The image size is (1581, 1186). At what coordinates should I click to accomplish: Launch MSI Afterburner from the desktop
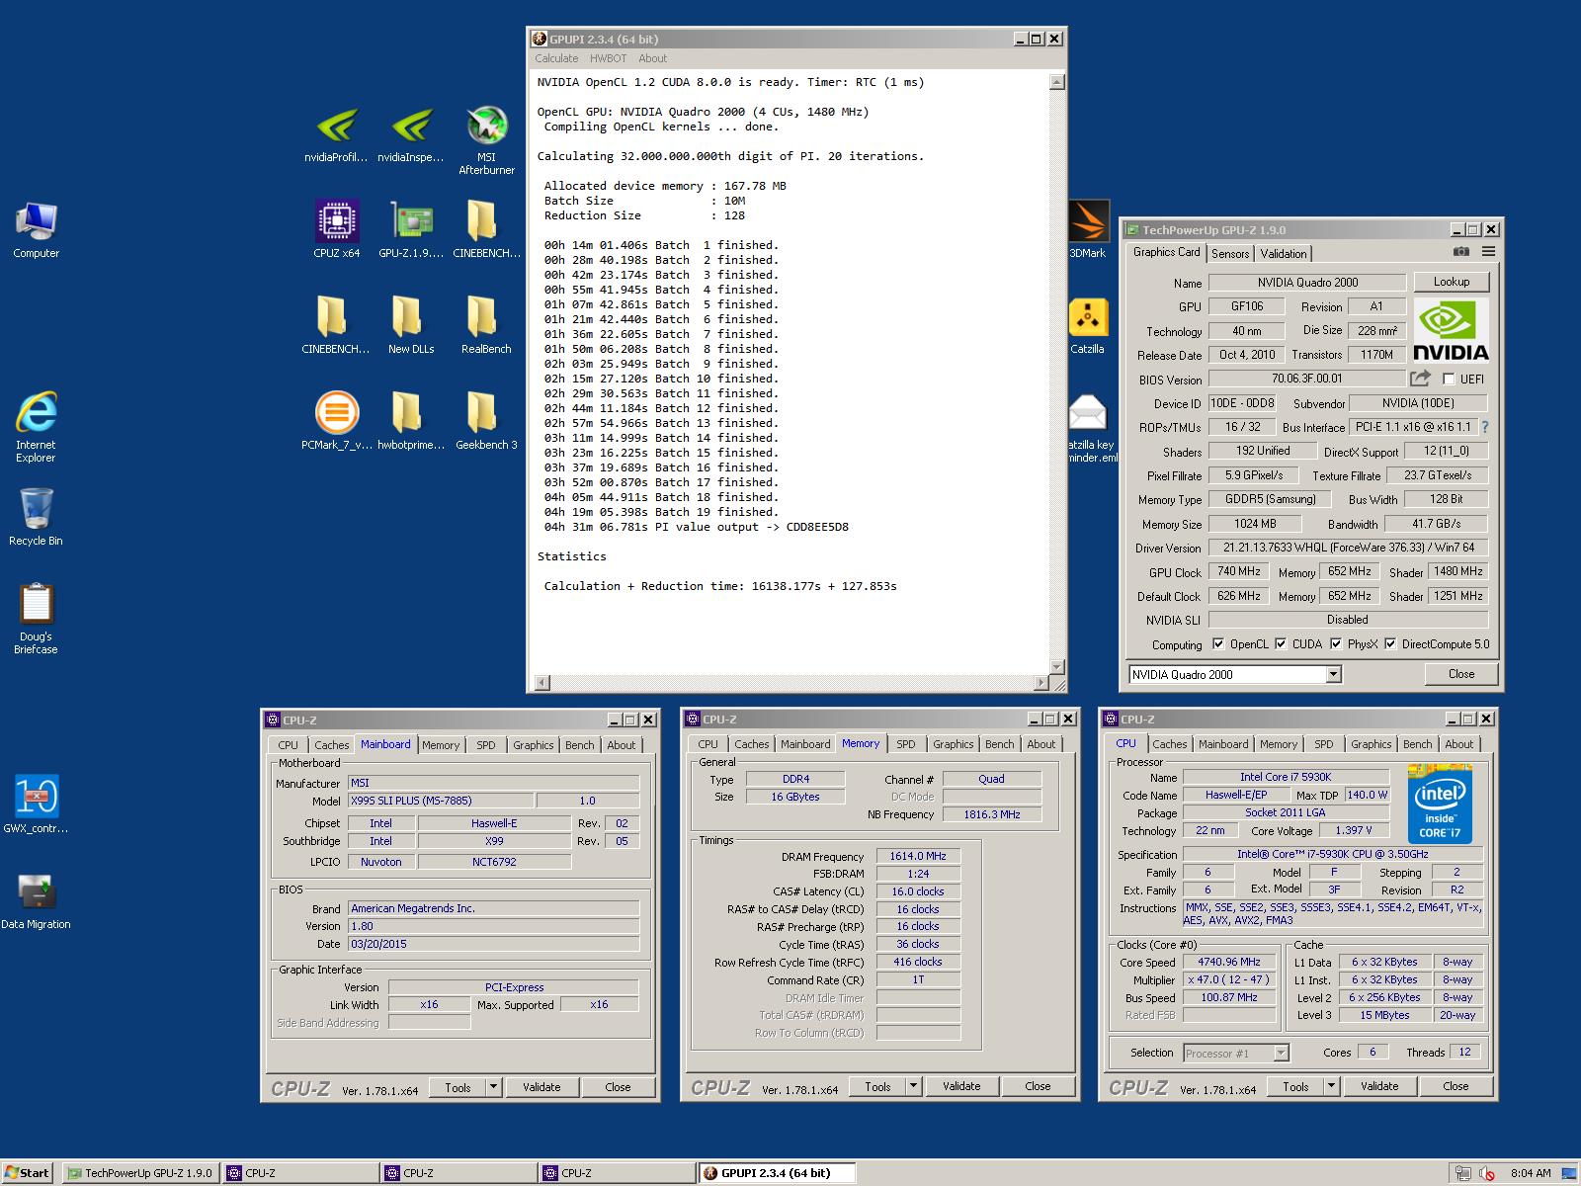(x=486, y=141)
